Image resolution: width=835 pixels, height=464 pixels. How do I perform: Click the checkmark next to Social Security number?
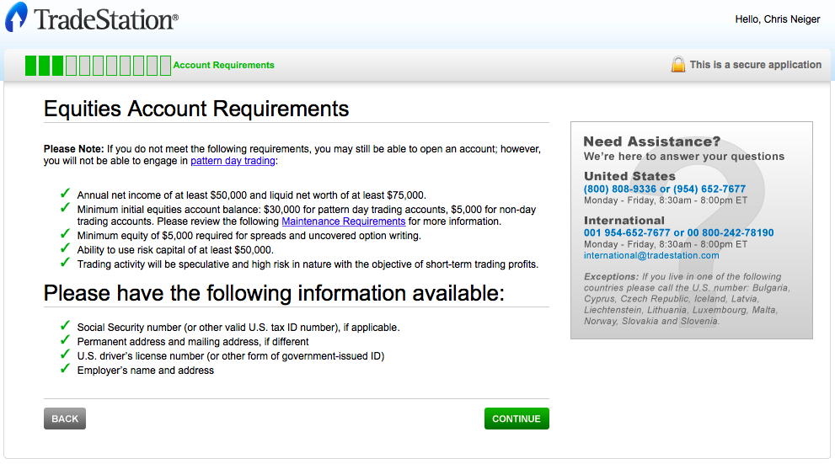[65, 327]
